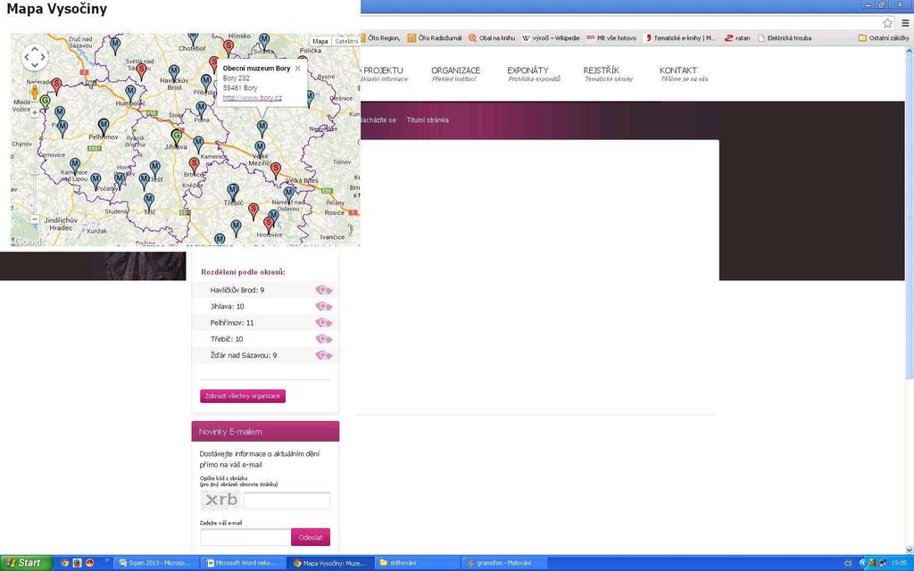Switch to the Microsoft Word taskbar window
The width and height of the screenshot is (914, 571).
(242, 563)
